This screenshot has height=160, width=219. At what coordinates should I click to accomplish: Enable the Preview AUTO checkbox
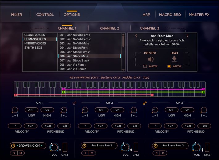(x=145, y=66)
